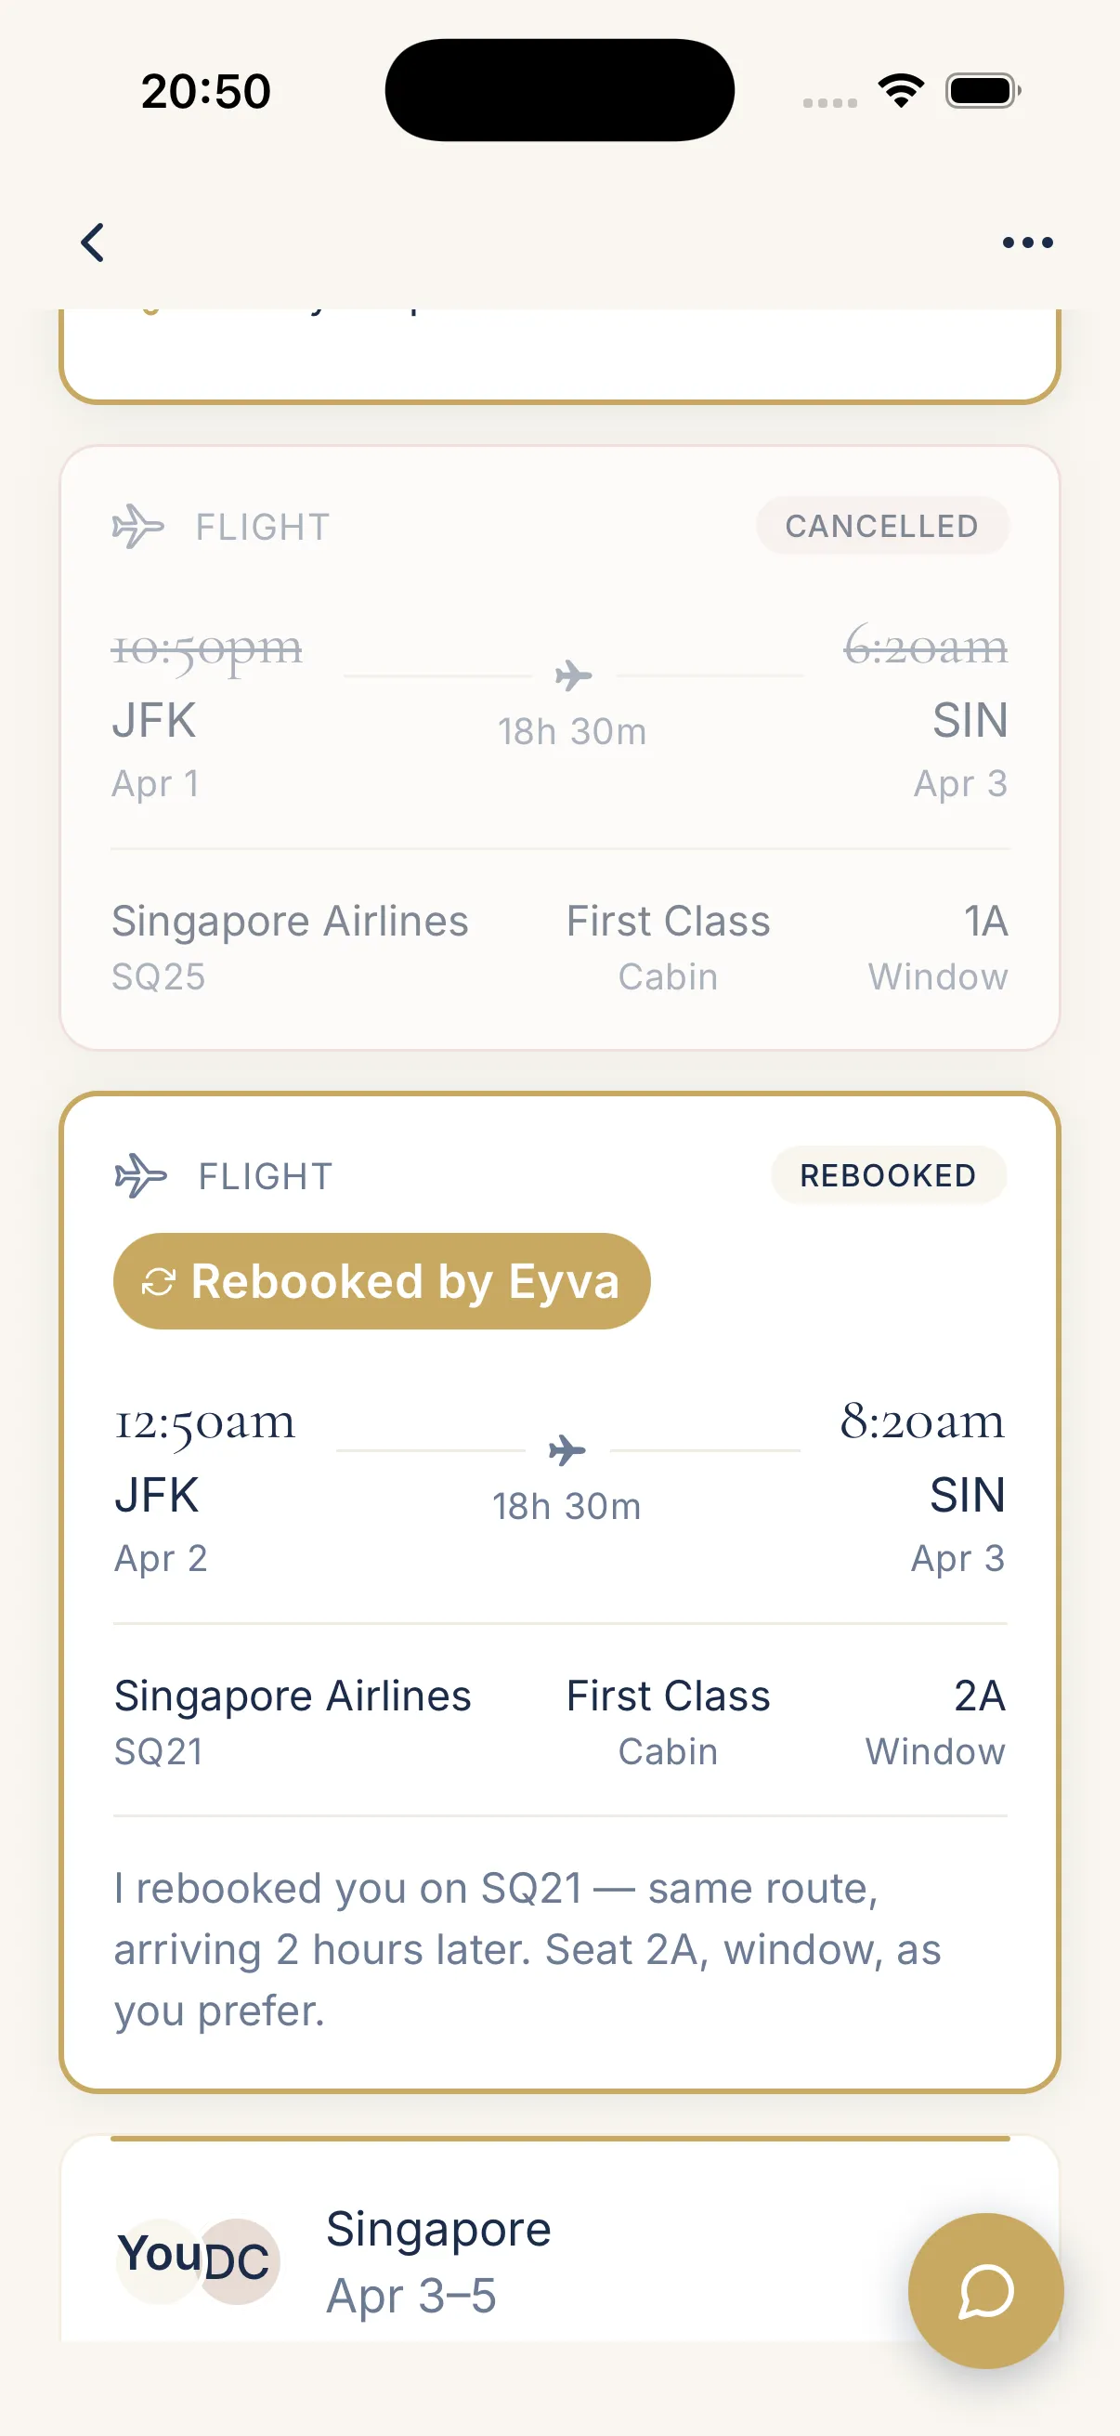
Task: Click the airplane icon on rebooked flight header
Action: coord(140,1176)
